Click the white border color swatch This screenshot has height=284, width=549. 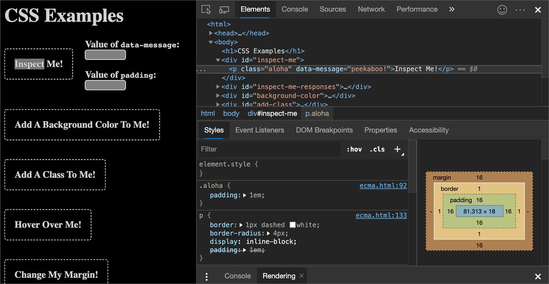pos(293,225)
